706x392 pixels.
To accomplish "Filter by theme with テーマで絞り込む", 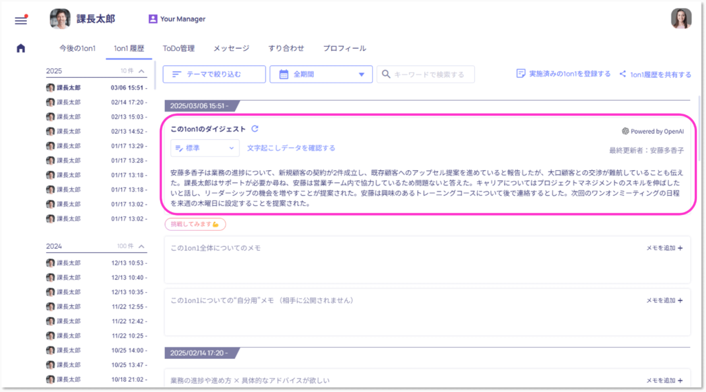I will pyautogui.click(x=214, y=74).
